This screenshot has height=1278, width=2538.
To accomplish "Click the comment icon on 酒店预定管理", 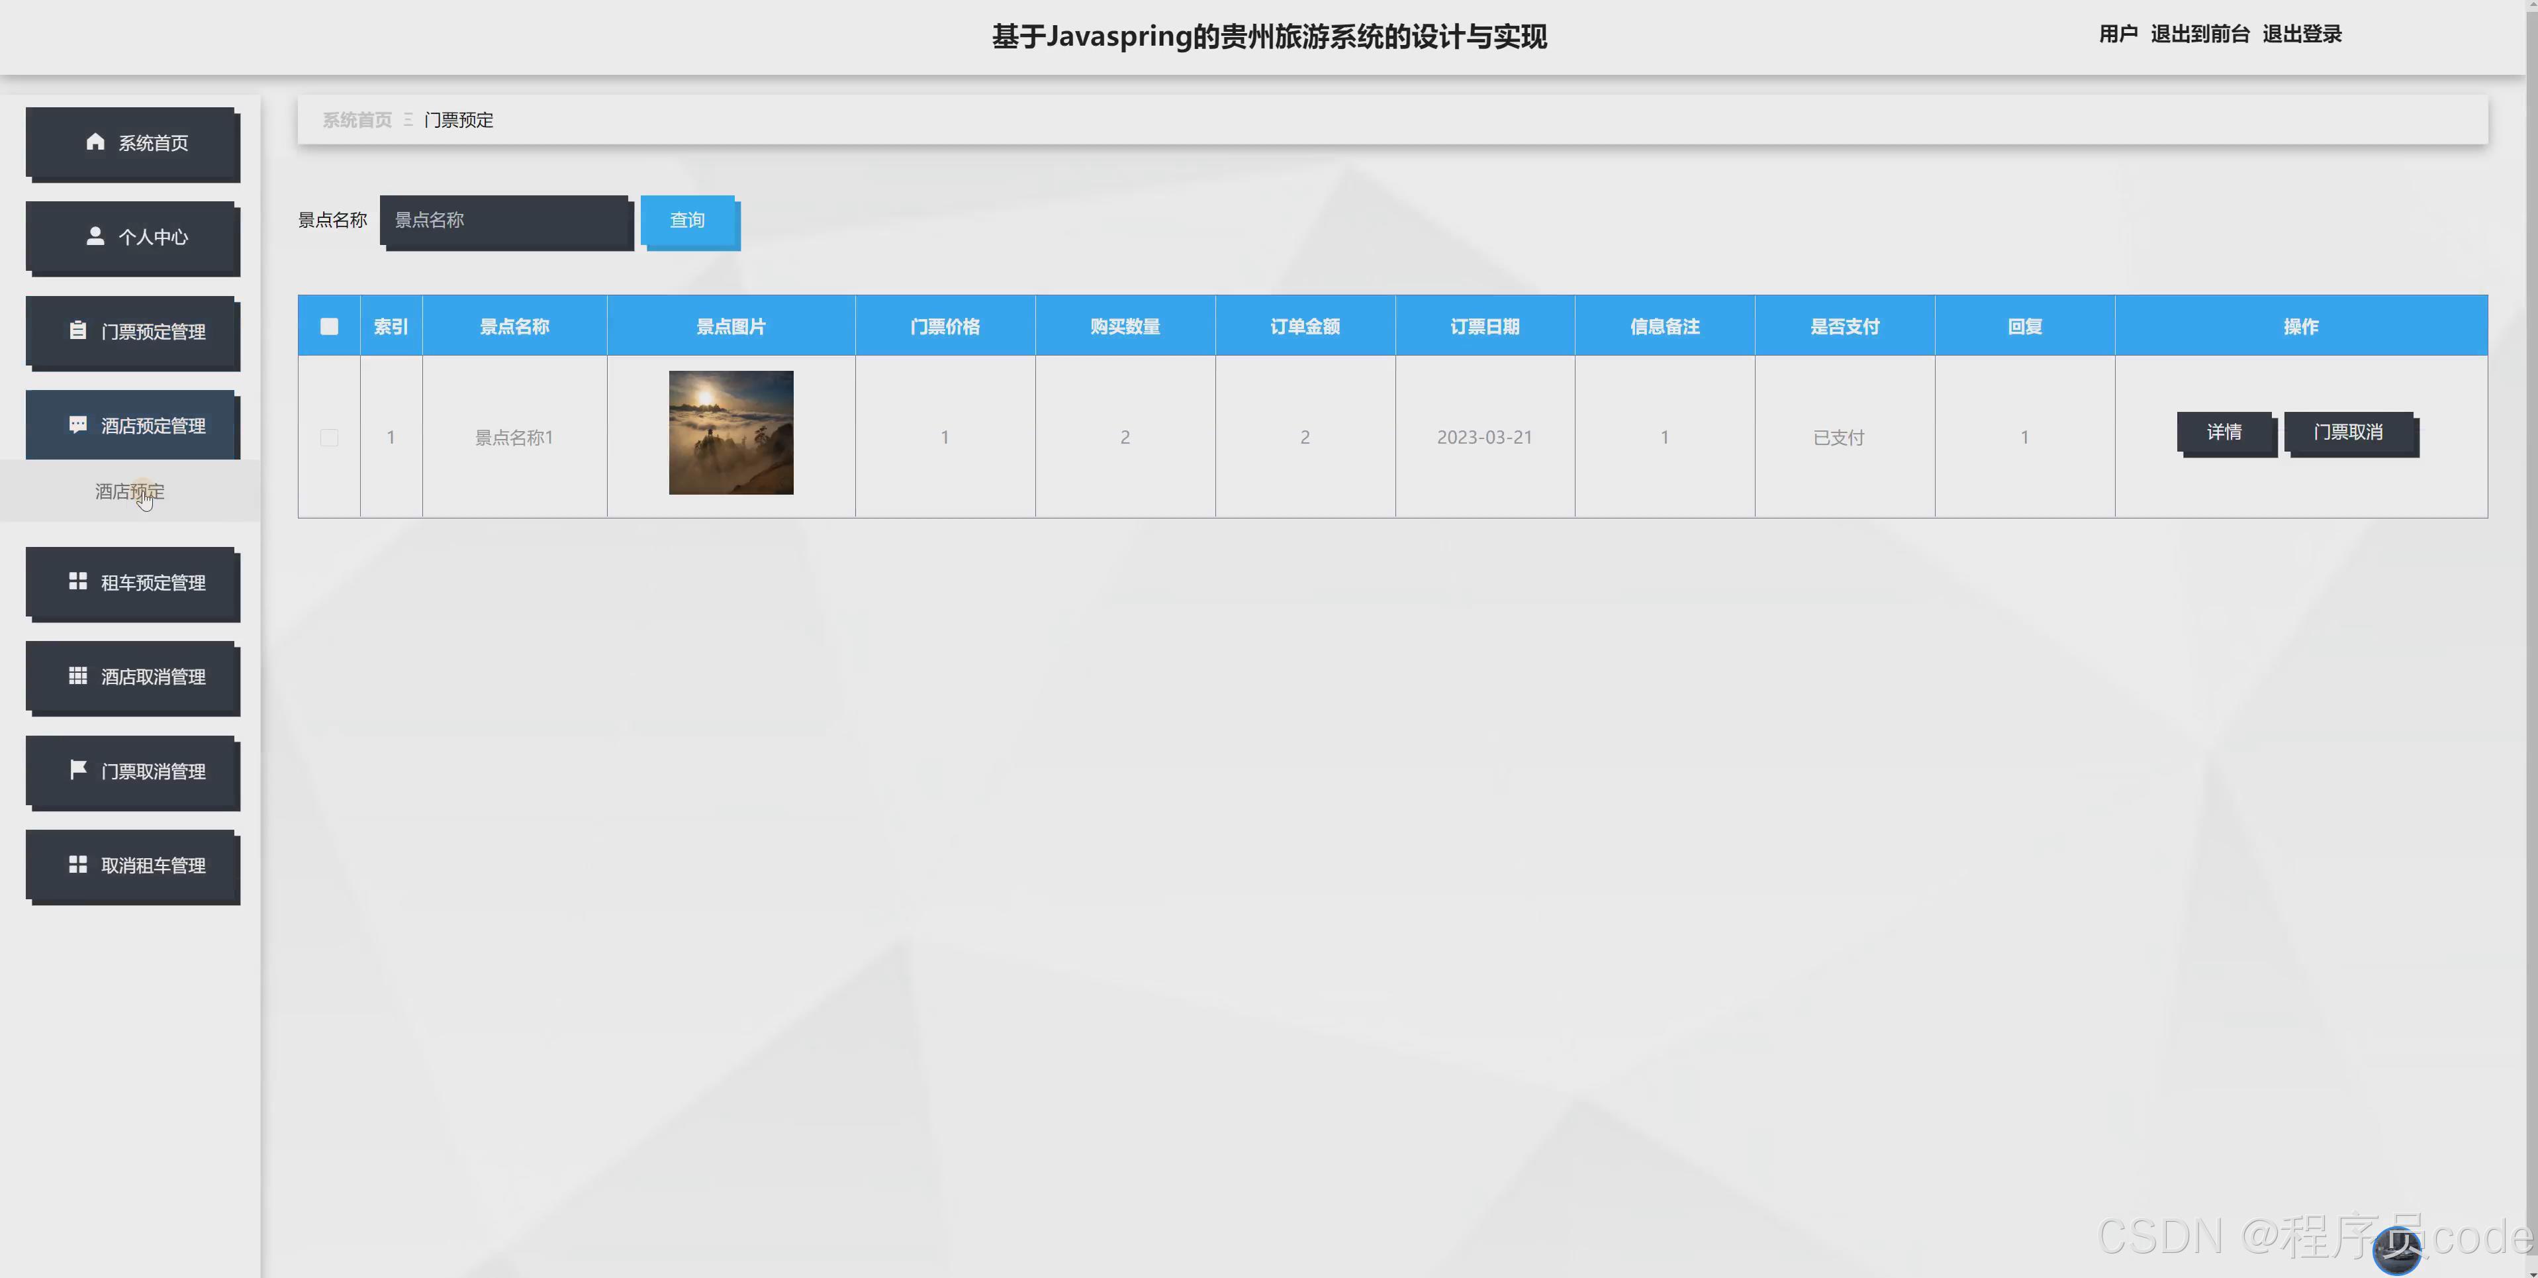I will [79, 424].
